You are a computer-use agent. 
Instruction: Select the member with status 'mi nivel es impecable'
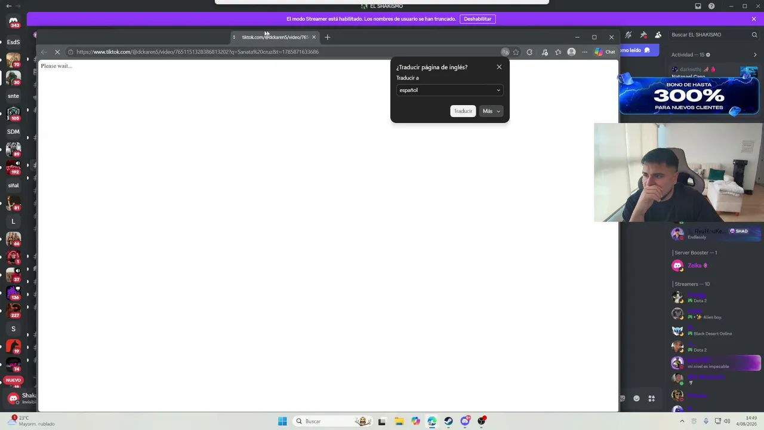tap(715, 363)
